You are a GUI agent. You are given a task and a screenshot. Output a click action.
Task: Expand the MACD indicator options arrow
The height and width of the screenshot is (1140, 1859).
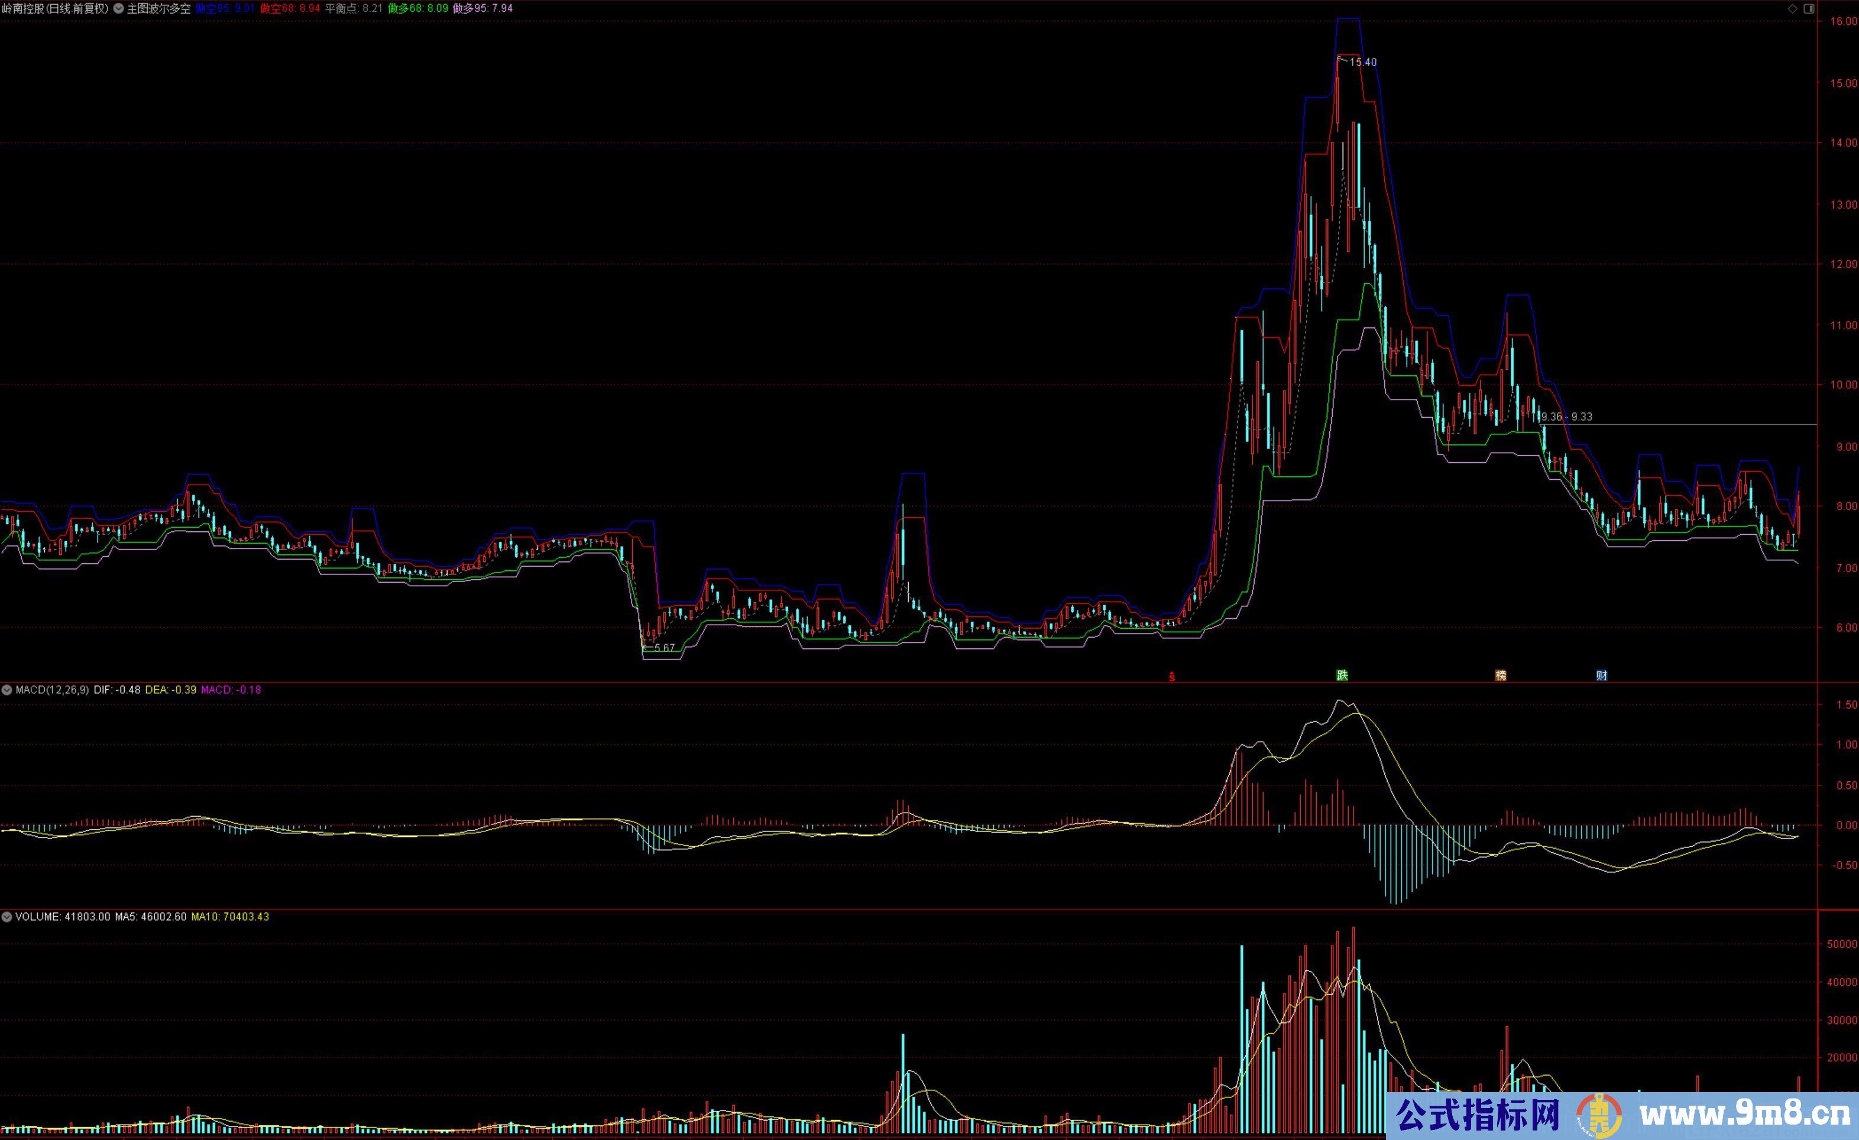tap(7, 689)
